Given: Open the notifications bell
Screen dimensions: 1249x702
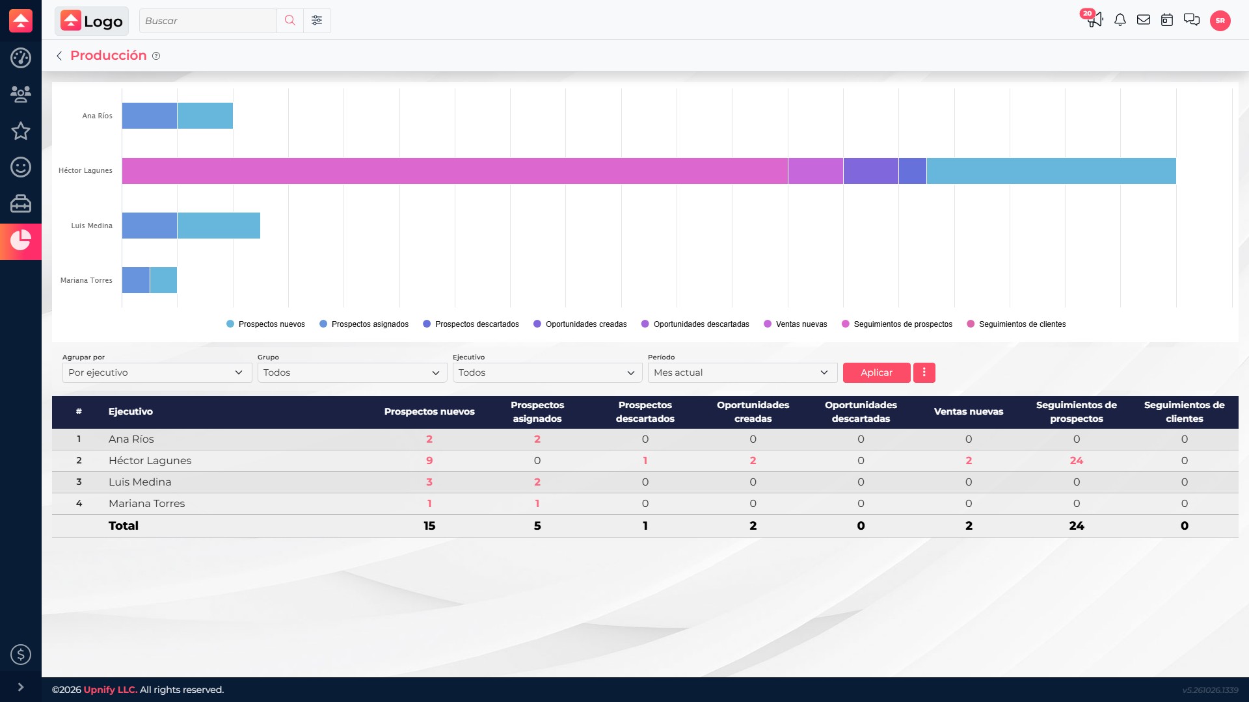Looking at the screenshot, I should [x=1120, y=20].
